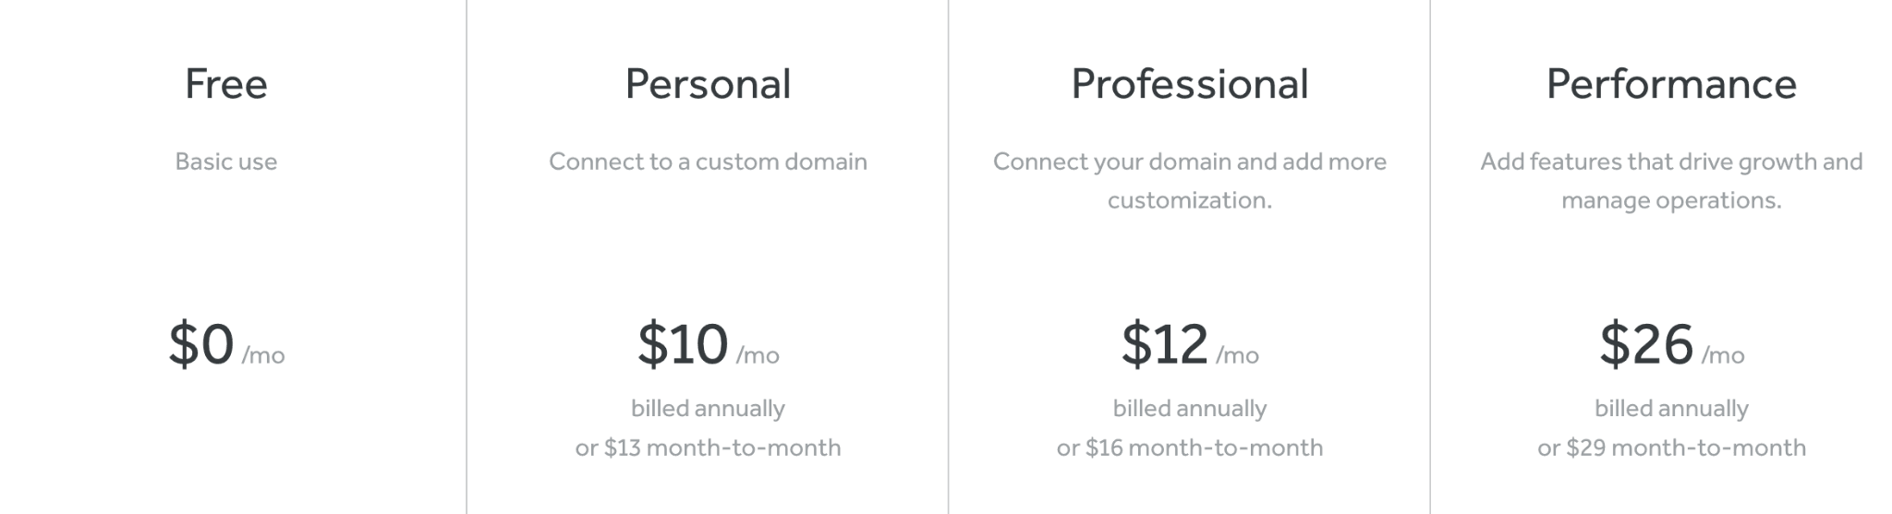1892x514 pixels.
Task: Select the Personal plan title
Action: pyautogui.click(x=708, y=84)
